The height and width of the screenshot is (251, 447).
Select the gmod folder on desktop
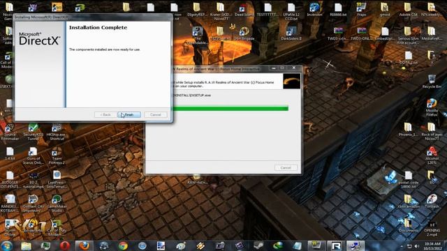tap(385, 9)
